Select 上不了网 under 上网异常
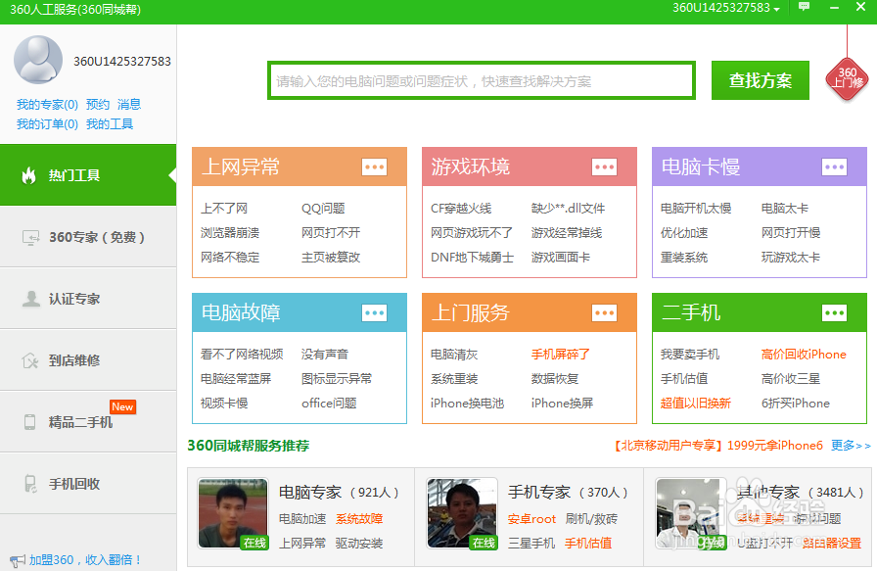Screen dimensions: 877x571 (224, 209)
